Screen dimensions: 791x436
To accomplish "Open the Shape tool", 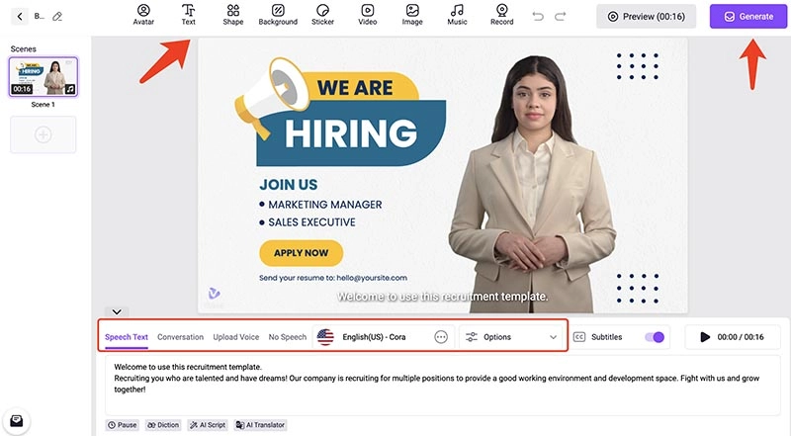I will [x=233, y=15].
